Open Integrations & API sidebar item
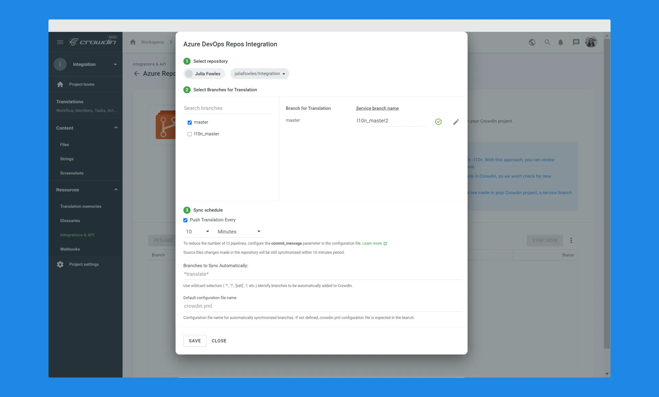 pos(77,235)
